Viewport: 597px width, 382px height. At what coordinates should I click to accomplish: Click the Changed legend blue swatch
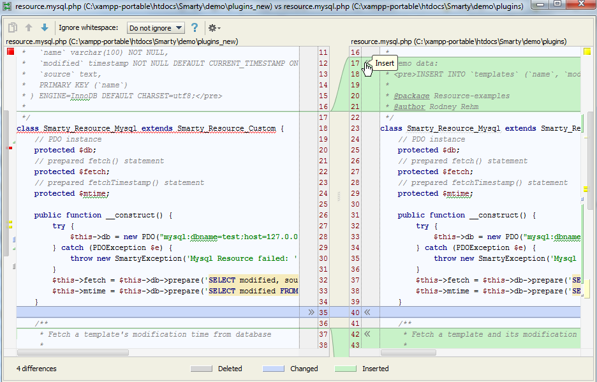tap(274, 369)
